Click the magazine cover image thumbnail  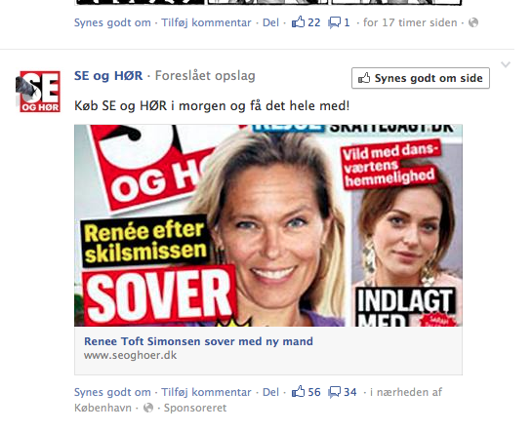(268, 225)
